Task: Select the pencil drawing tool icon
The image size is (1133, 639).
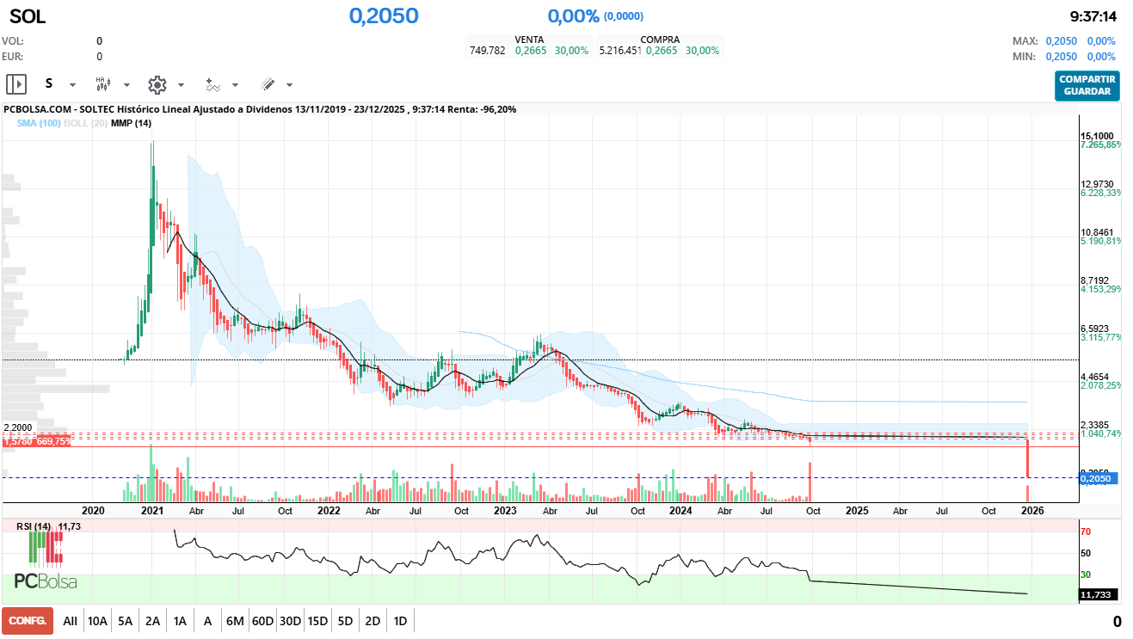Action: click(268, 84)
